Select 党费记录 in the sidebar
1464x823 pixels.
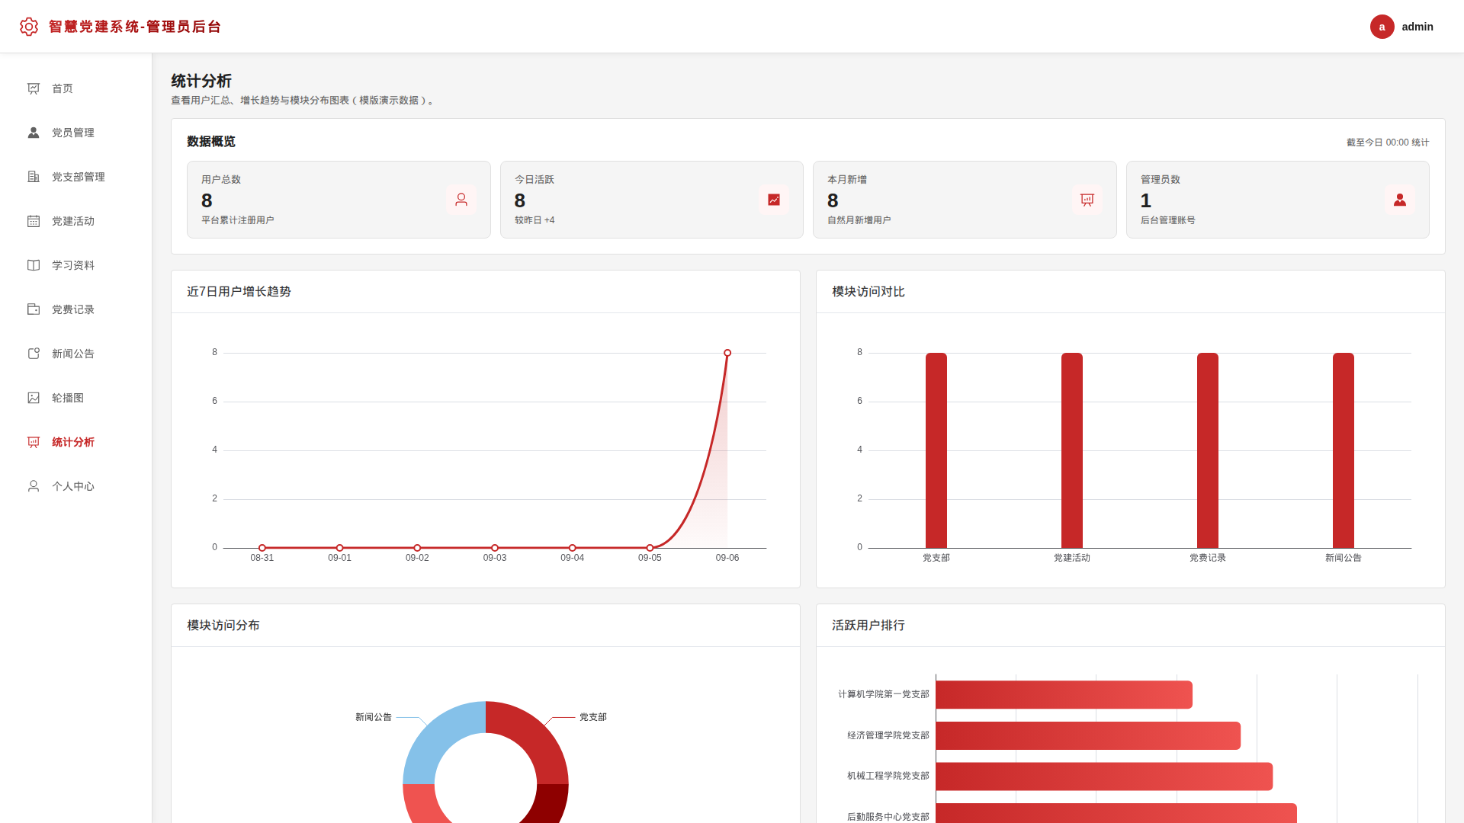click(x=76, y=309)
